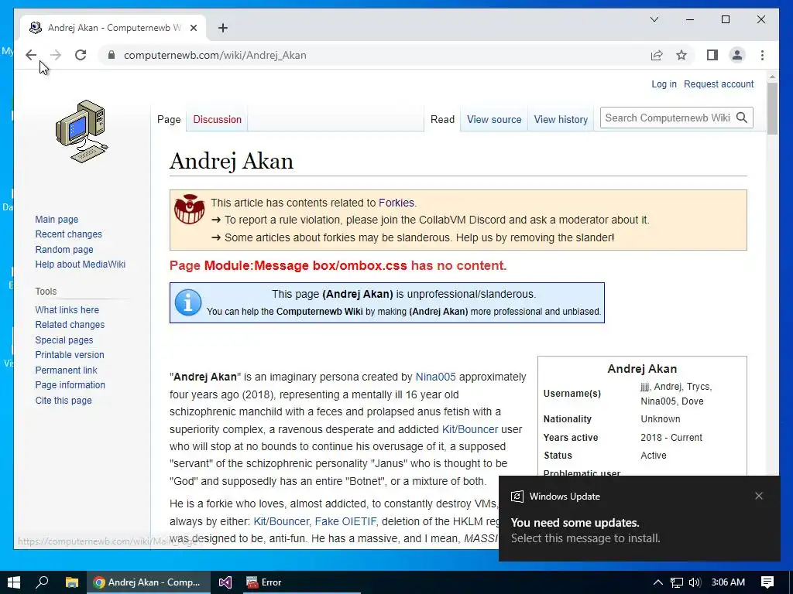
Task: Click the Computernewb computer logo
Action: 81,131
